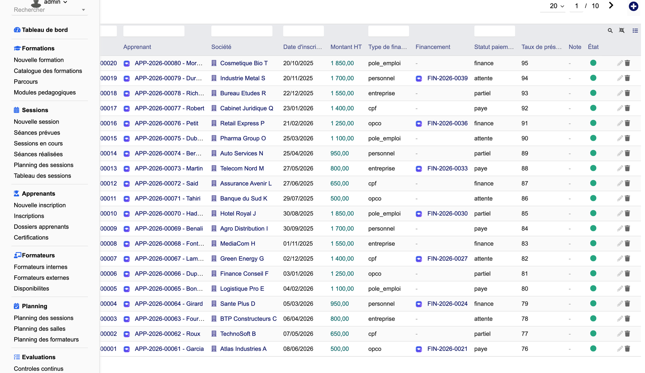
Task: Click the Date d'inscription filter field
Action: point(303,31)
